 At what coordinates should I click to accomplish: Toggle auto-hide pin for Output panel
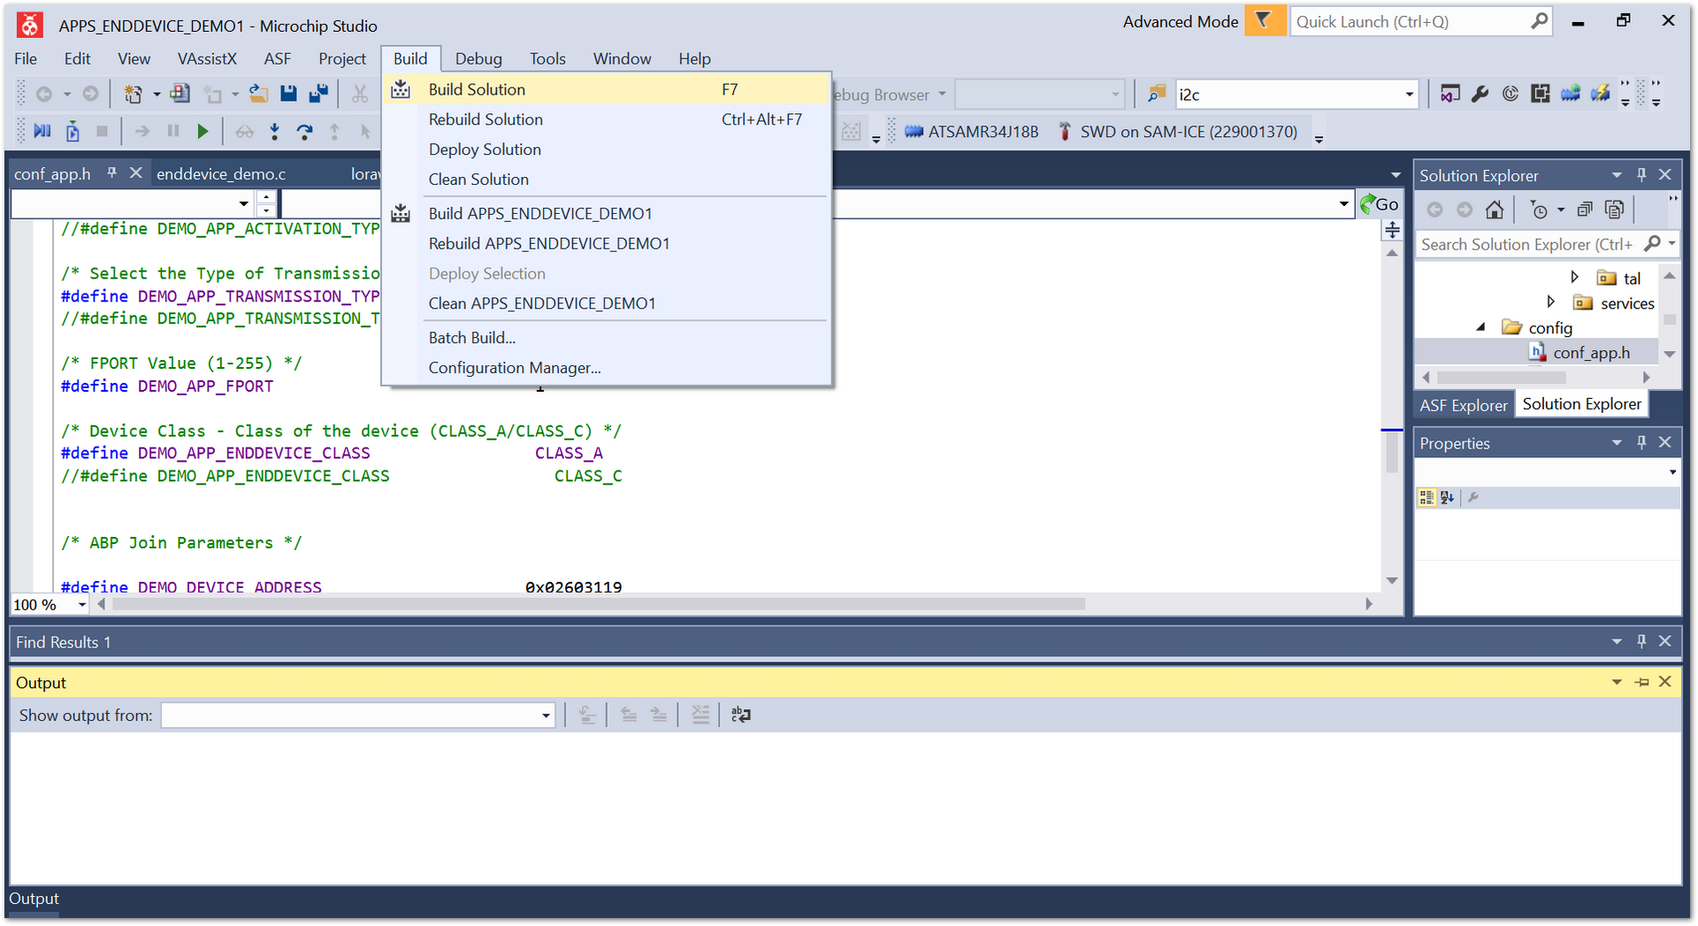pyautogui.click(x=1641, y=682)
